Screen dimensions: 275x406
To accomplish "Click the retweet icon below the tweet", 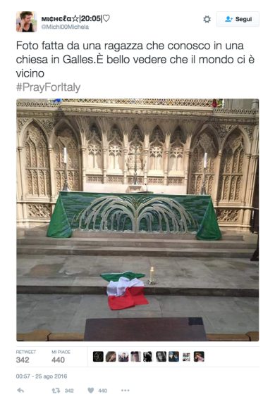I will tap(56, 391).
